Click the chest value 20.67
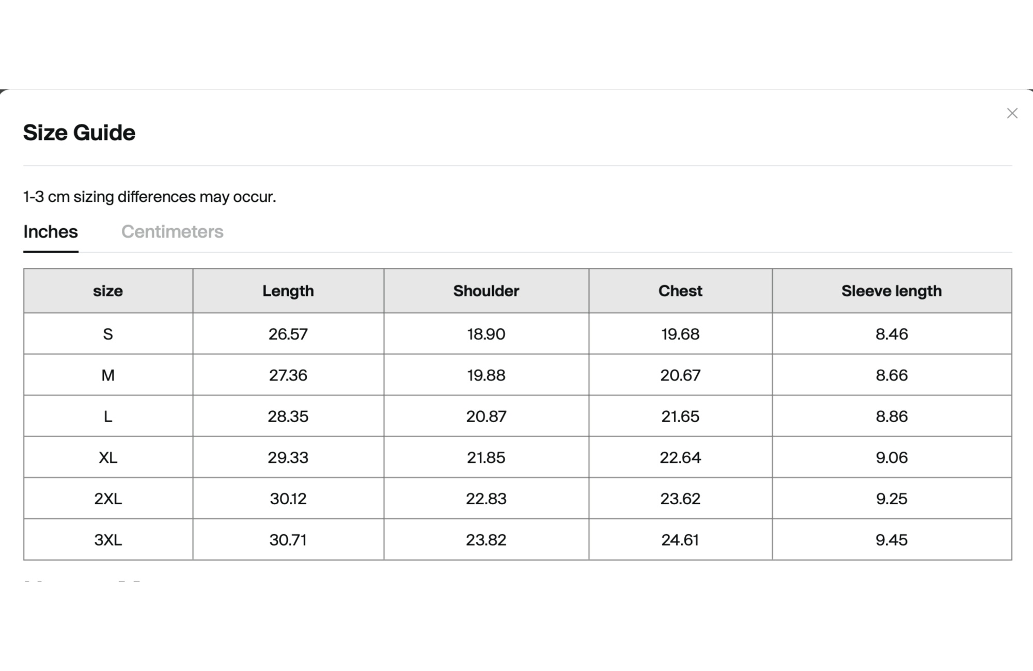This screenshot has width=1033, height=671. (x=680, y=375)
